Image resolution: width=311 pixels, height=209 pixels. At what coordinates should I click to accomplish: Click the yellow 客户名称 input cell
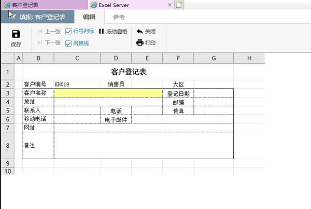tap(108, 93)
